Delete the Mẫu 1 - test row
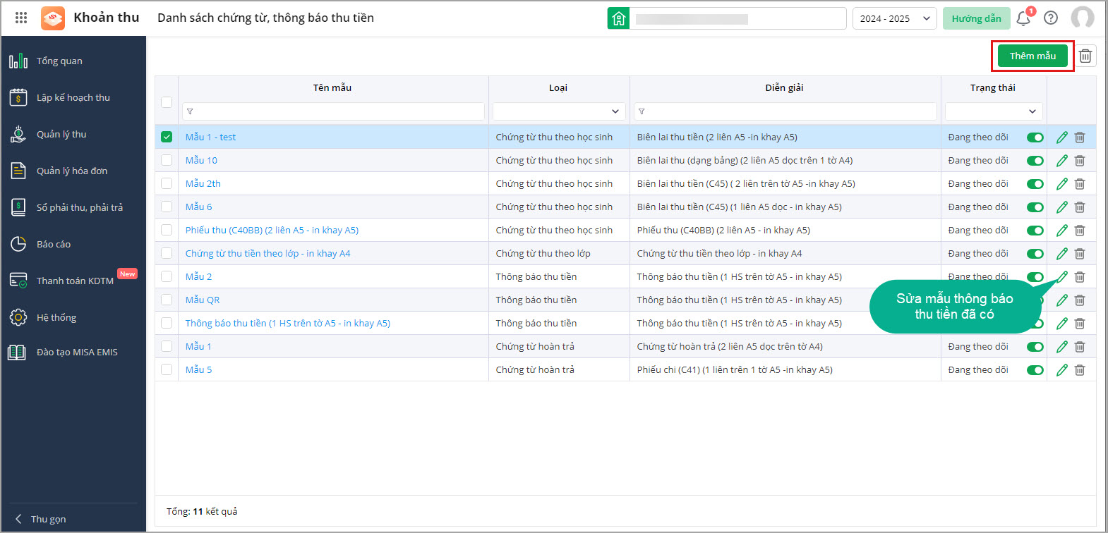The image size is (1108, 533). click(x=1080, y=137)
